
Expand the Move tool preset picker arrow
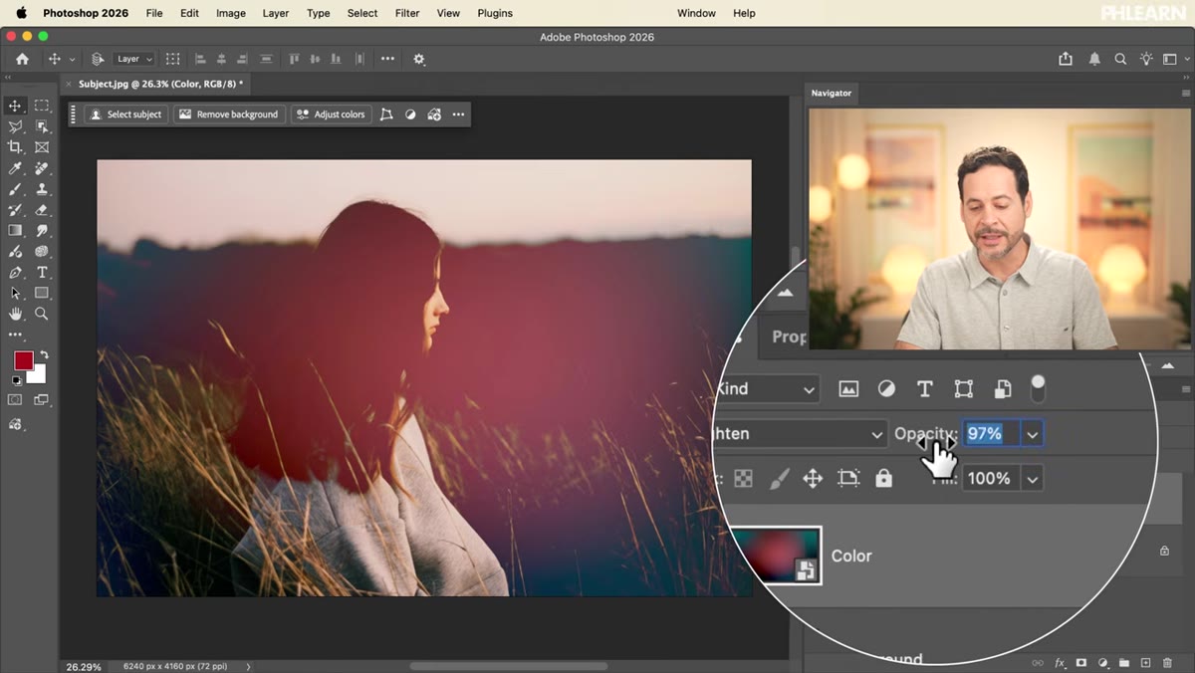click(x=72, y=60)
